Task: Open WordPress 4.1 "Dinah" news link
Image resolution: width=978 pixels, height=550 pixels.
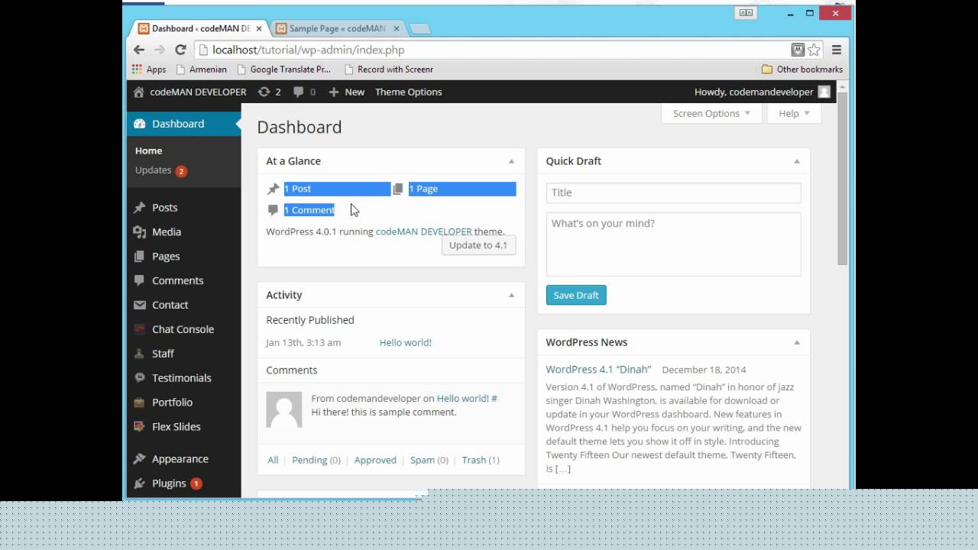Action: click(x=598, y=370)
